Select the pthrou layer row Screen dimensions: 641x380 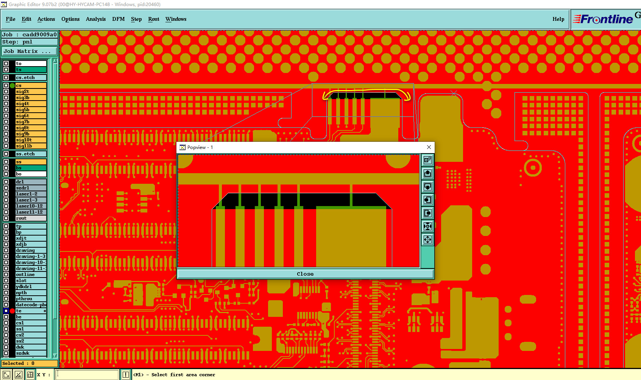(31, 299)
